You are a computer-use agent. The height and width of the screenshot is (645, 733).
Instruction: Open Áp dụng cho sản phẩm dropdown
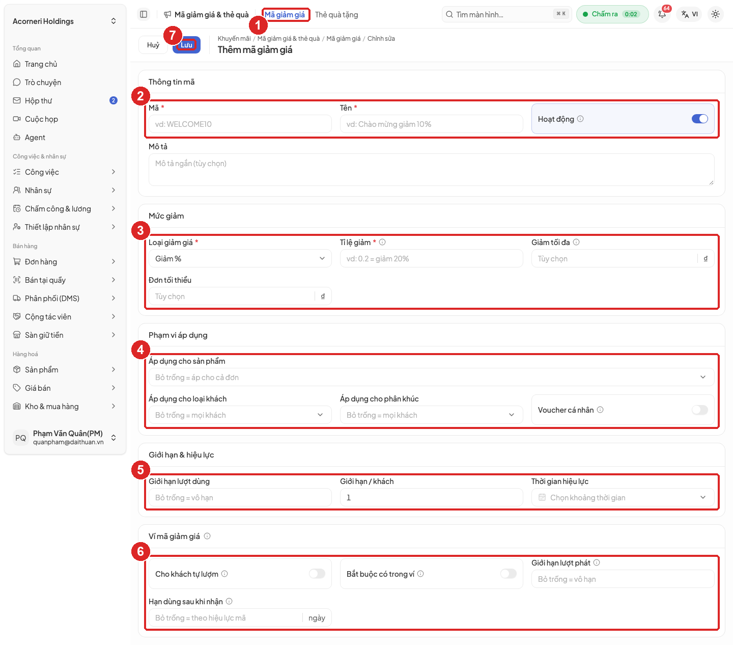click(432, 377)
